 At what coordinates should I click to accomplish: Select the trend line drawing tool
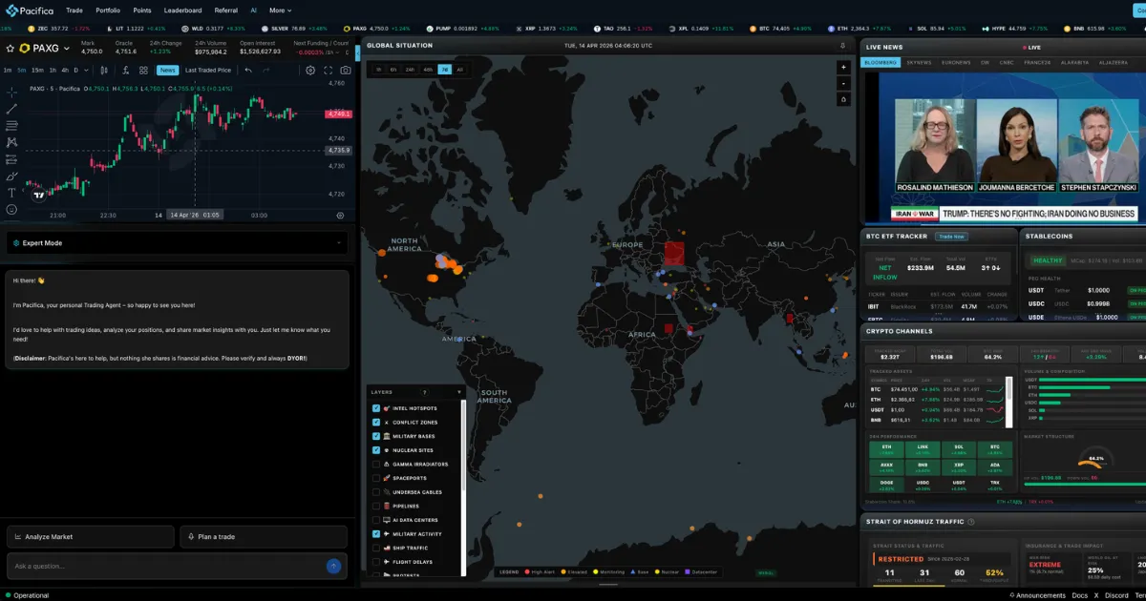[11, 109]
